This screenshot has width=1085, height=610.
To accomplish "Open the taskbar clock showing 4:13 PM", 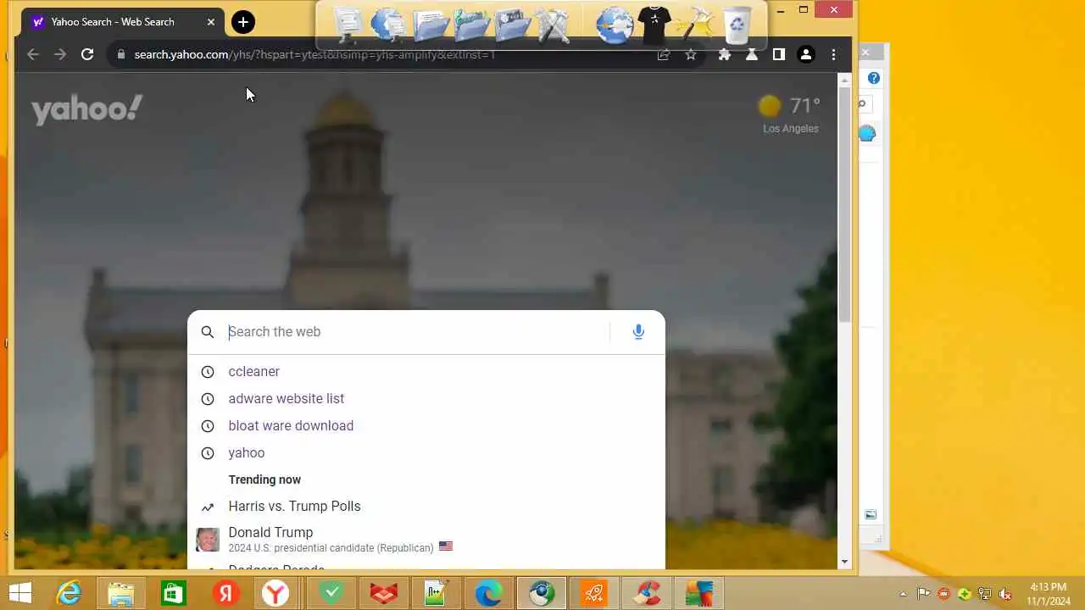I will click(x=1049, y=593).
